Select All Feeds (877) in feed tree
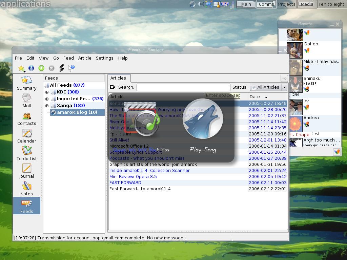The width and height of the screenshot is (347, 260). [67, 85]
